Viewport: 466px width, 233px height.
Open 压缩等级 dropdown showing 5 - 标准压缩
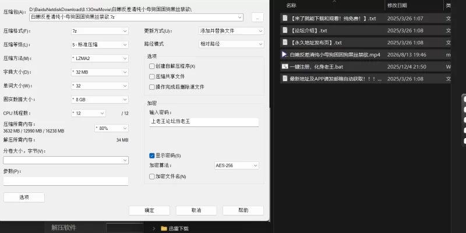pos(100,45)
